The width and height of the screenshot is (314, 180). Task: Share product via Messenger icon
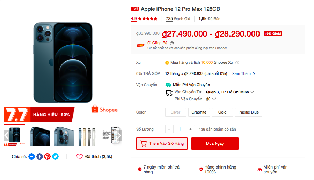[x=32, y=157]
